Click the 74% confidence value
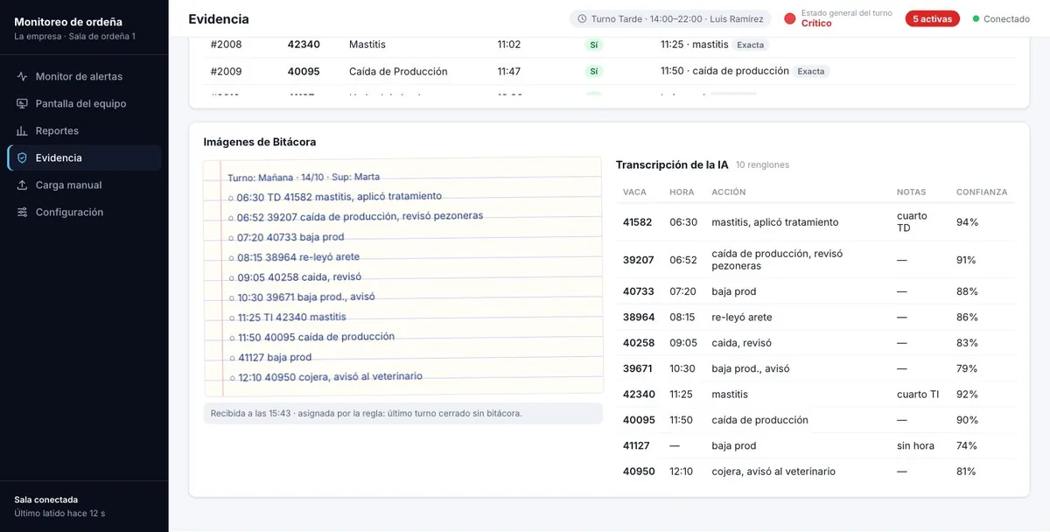 tap(967, 446)
